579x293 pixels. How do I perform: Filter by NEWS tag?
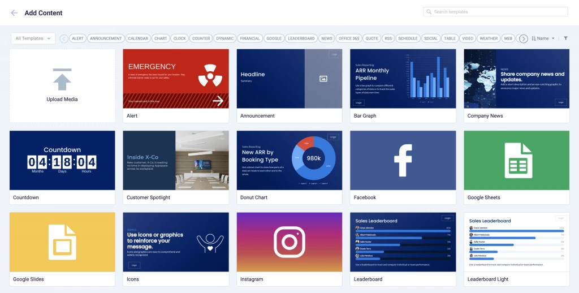click(326, 38)
